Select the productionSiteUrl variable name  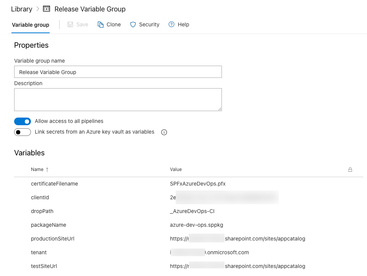[x=53, y=239]
